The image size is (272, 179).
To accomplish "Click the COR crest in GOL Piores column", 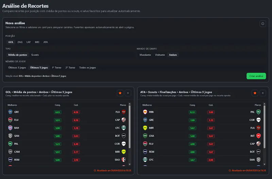I will tap(123, 144).
